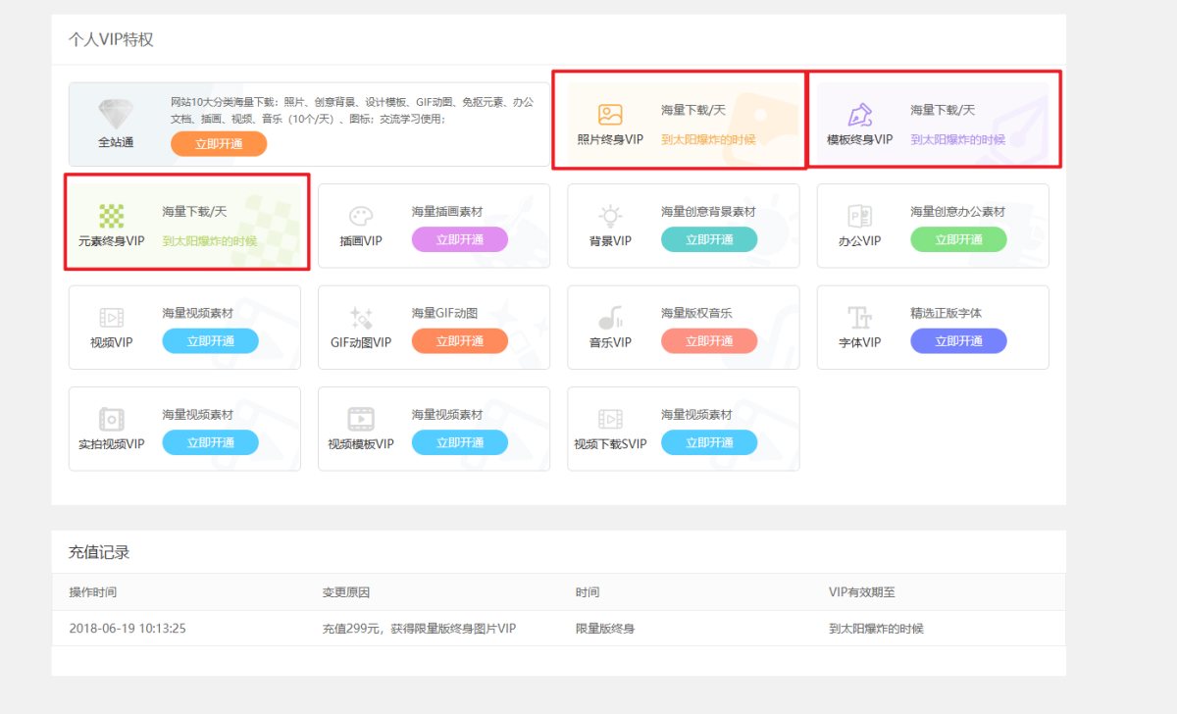Select the 2018-06-19 recharge record row
The width and height of the screenshot is (1177, 714).
[557, 628]
